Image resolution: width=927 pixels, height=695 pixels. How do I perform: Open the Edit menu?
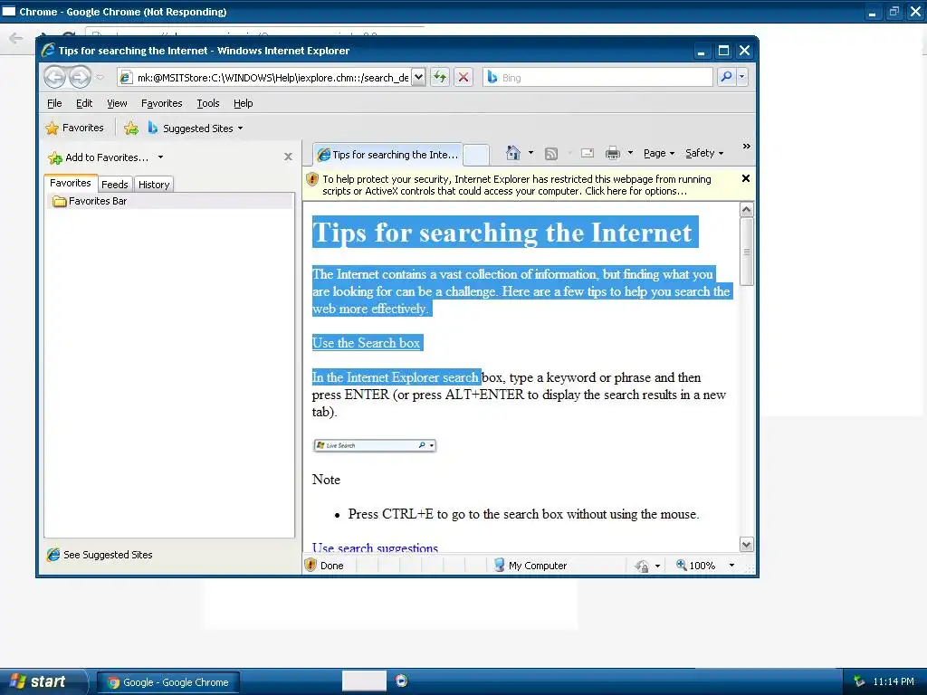click(84, 103)
